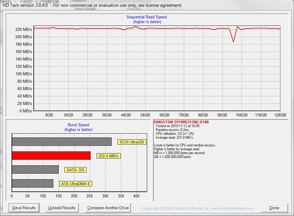This screenshot has height=216, width=294.
Task: Click the SATA 150 yellow label
Action: tap(75, 170)
